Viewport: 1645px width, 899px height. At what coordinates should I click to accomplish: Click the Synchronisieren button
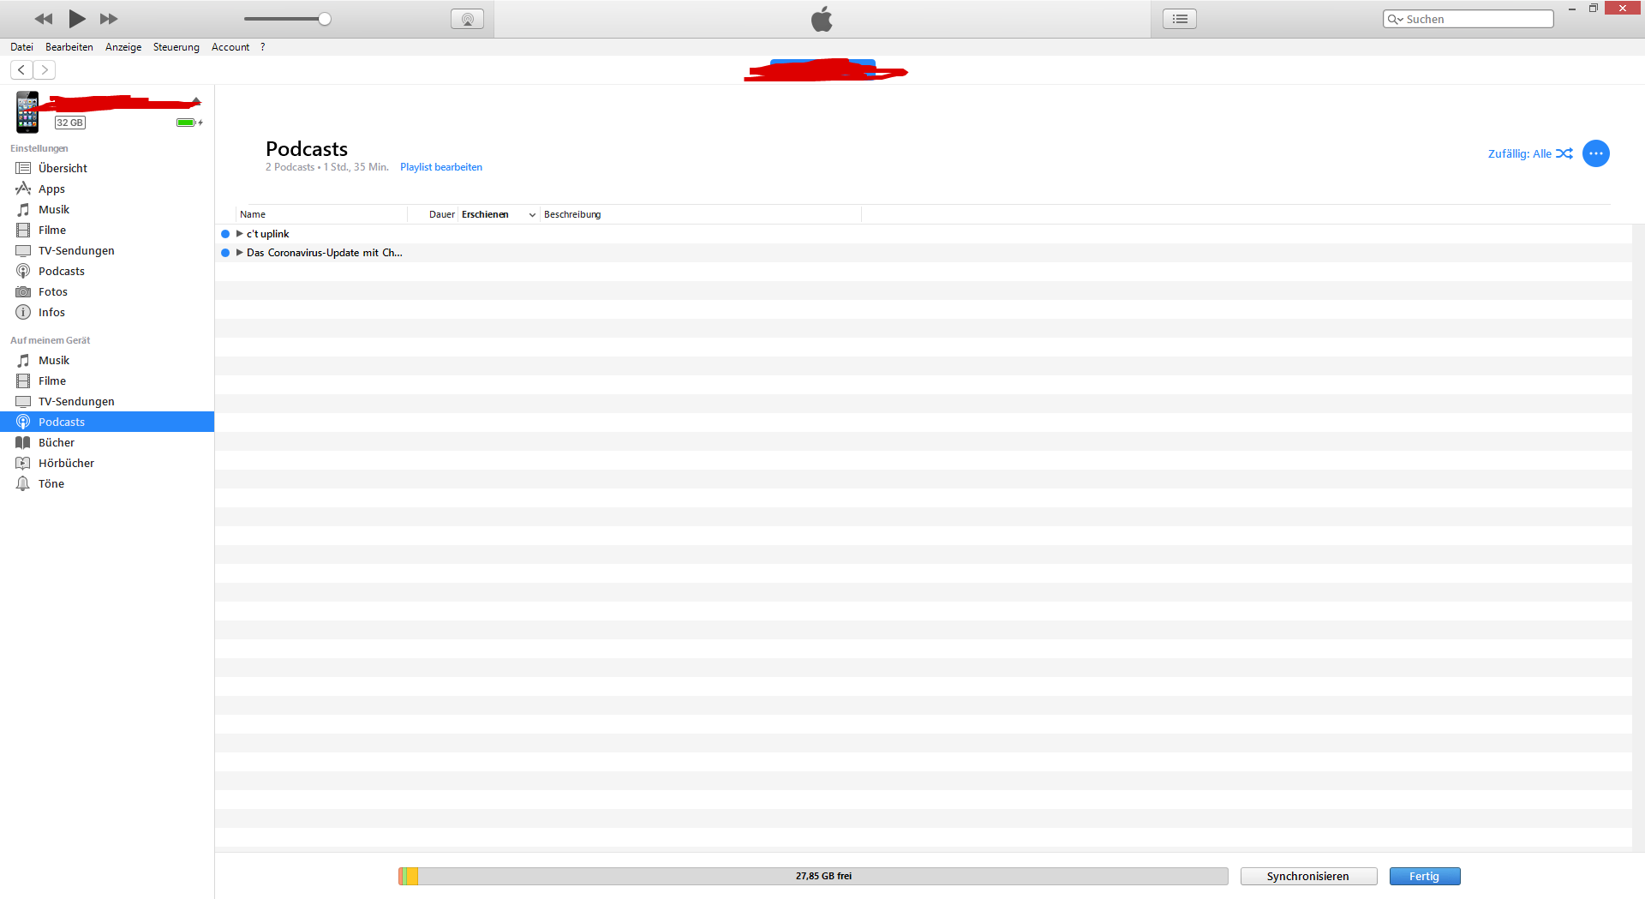pyautogui.click(x=1308, y=876)
